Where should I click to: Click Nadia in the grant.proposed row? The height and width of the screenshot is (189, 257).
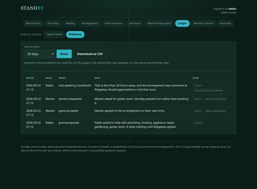tap(49, 123)
